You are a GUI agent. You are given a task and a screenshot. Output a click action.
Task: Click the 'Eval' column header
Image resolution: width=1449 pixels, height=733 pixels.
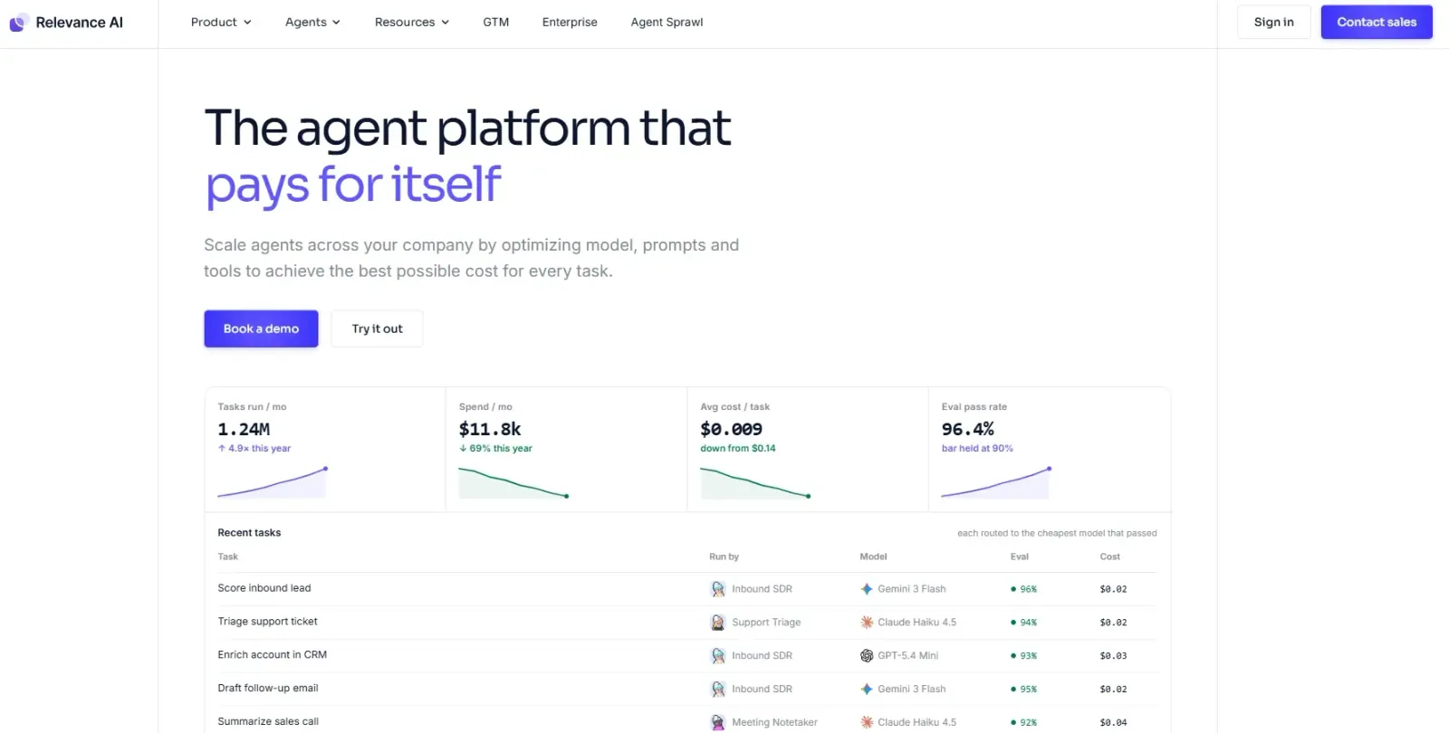click(x=1020, y=557)
